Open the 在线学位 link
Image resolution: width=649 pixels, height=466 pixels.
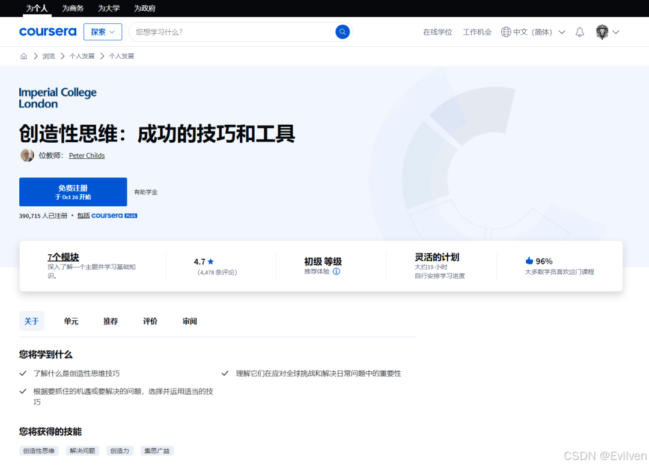click(437, 32)
